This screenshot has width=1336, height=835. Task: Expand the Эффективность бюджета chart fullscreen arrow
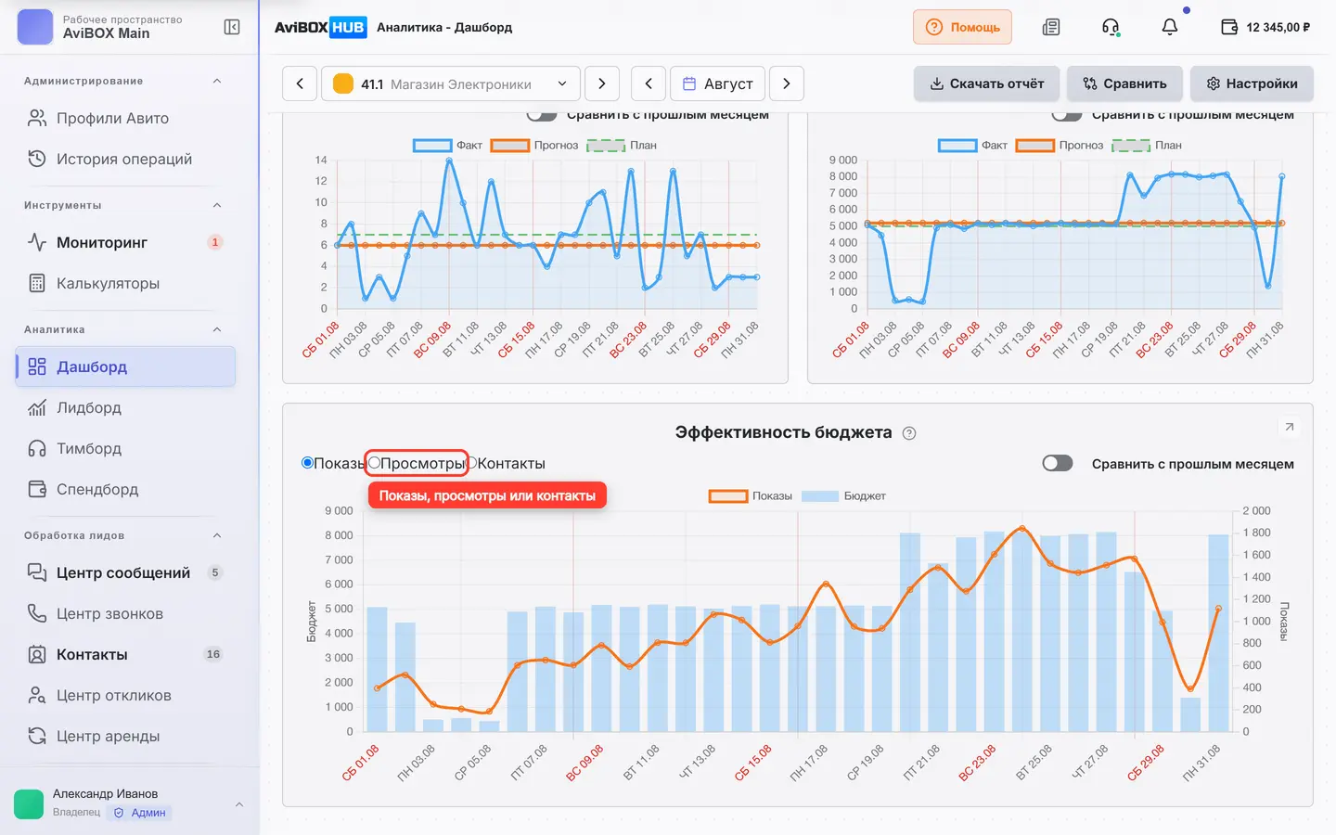point(1289,427)
